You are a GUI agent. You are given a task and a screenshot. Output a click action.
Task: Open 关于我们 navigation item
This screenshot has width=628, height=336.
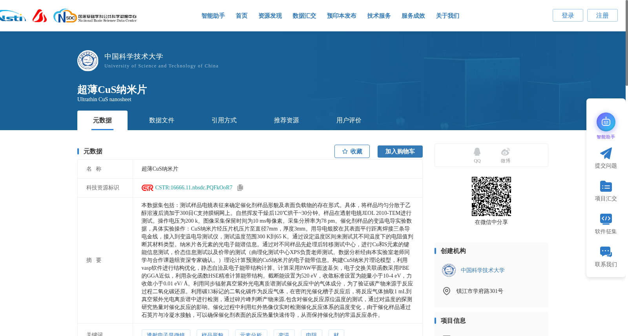[447, 16]
